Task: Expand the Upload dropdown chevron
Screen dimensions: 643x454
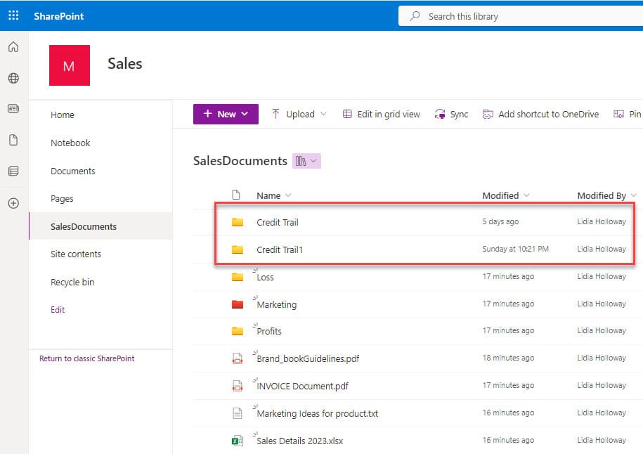Action: [323, 114]
